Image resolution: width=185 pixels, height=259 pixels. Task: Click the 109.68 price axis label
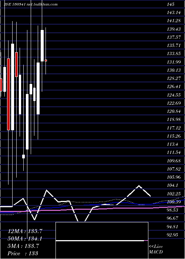[x=174, y=161]
